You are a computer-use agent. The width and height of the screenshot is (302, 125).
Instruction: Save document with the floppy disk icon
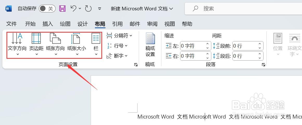click(62, 9)
